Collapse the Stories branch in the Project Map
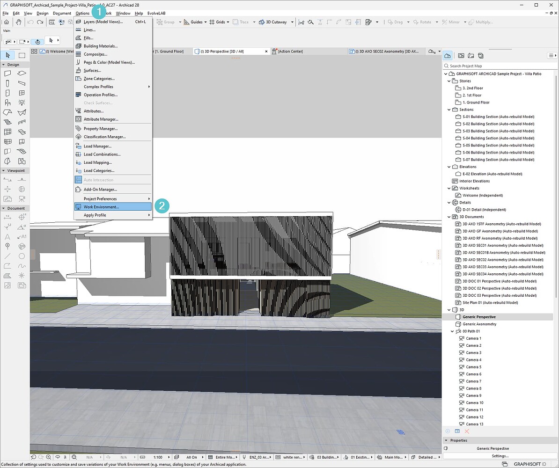 point(449,80)
